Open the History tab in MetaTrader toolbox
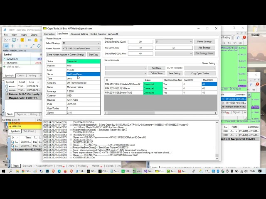266x199 pixels. (x=34, y=114)
